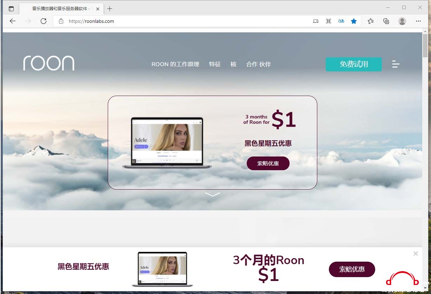Image resolution: width=431 pixels, height=294 pixels.
Task: Click the Adele laptop image in hero
Action: point(167,142)
